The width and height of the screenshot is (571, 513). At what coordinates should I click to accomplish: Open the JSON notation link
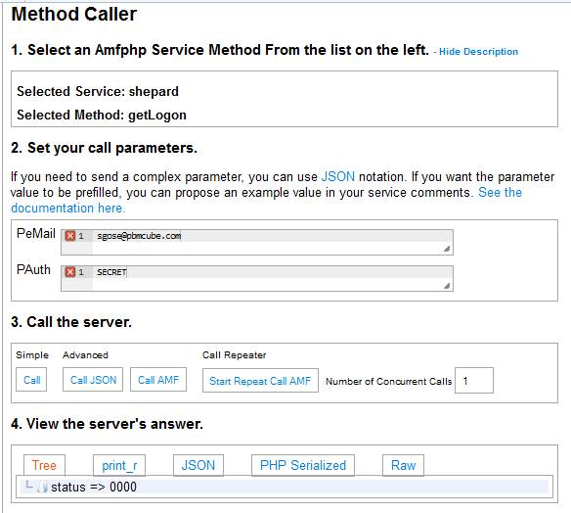pyautogui.click(x=338, y=177)
